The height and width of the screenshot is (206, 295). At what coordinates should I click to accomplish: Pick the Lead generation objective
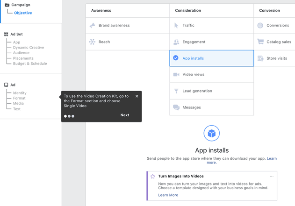click(x=212, y=91)
